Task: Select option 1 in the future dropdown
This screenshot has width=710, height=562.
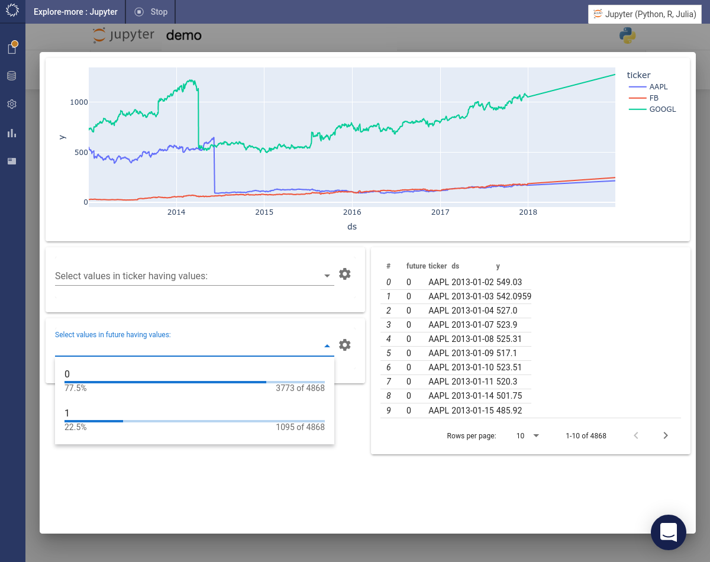Action: (x=195, y=420)
